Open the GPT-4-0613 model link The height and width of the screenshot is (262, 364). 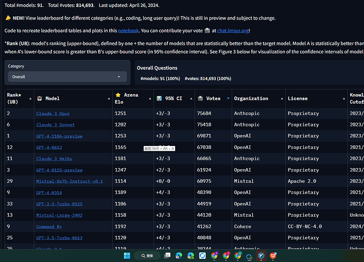tap(49, 148)
